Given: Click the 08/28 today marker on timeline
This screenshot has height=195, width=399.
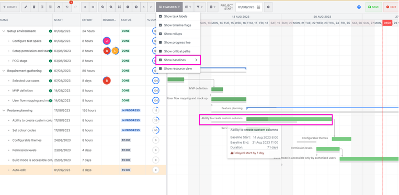Looking at the screenshot, I should coord(387,23).
